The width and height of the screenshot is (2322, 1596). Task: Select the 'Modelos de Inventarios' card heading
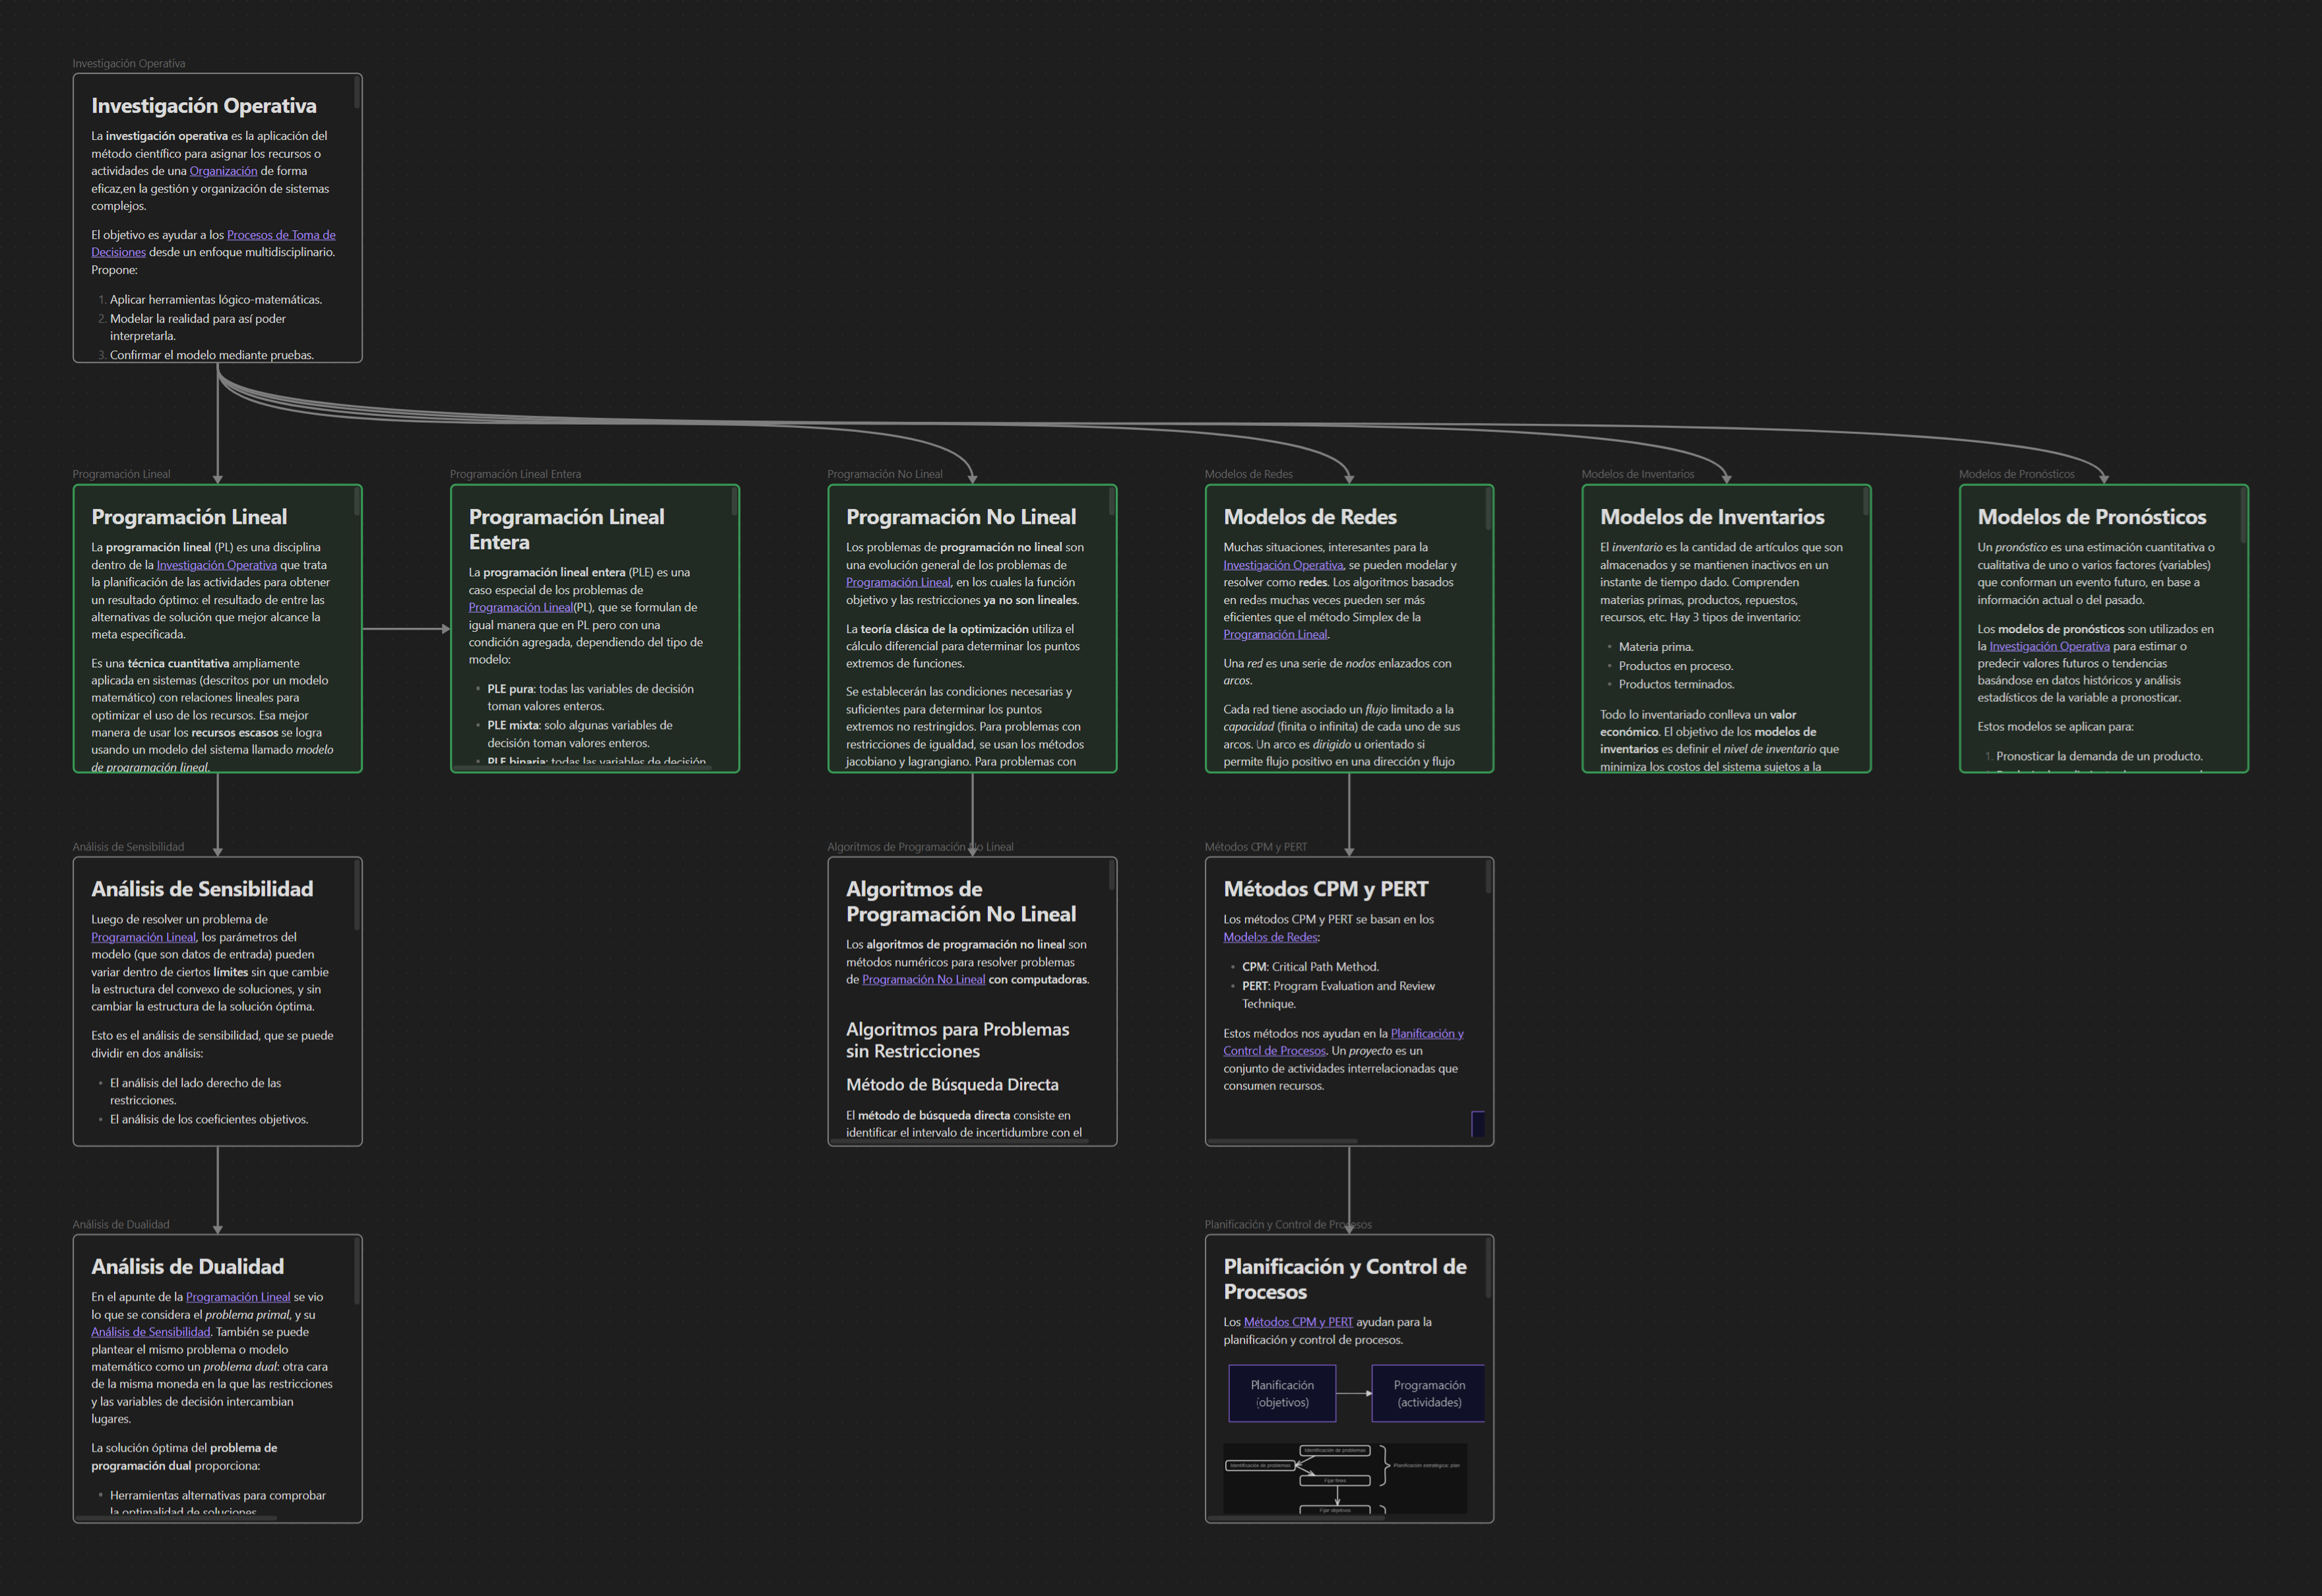tap(1712, 517)
